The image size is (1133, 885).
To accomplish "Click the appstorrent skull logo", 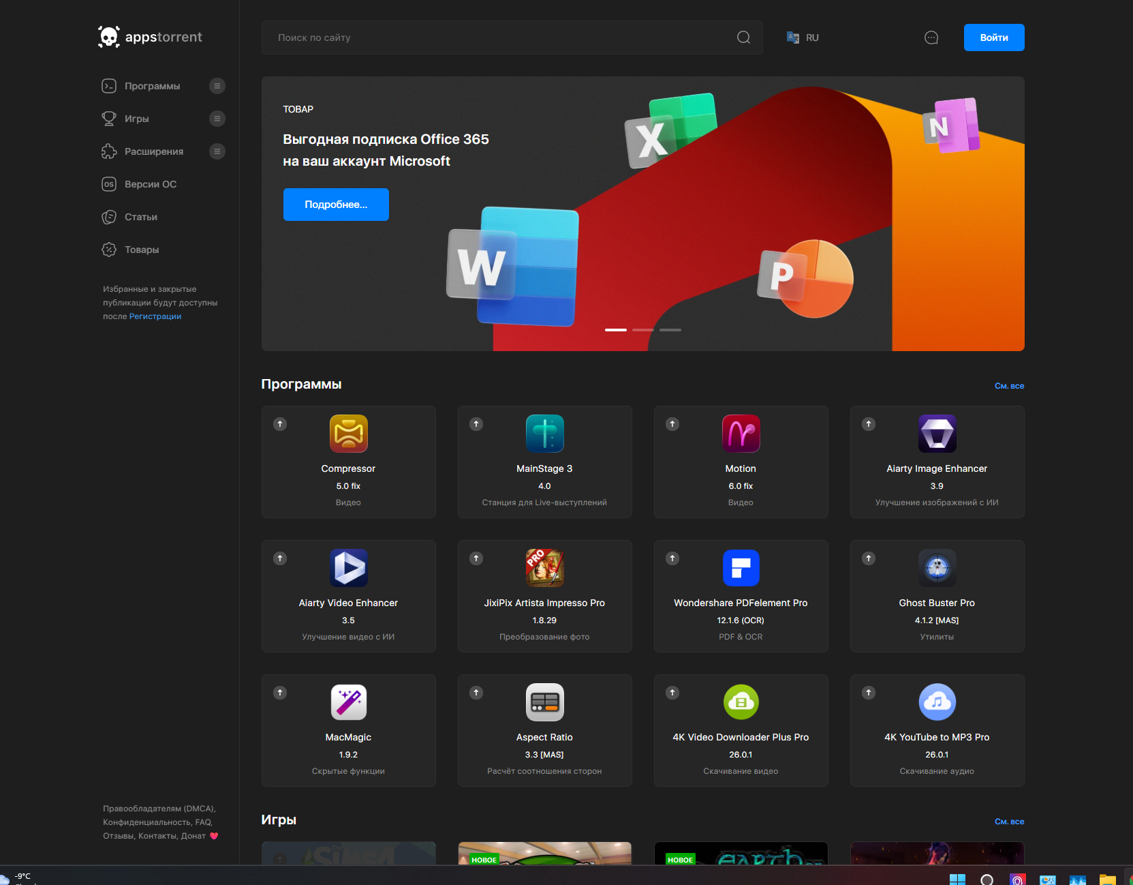I will [x=109, y=37].
